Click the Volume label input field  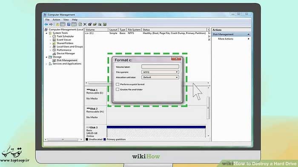pyautogui.click(x=160, y=67)
